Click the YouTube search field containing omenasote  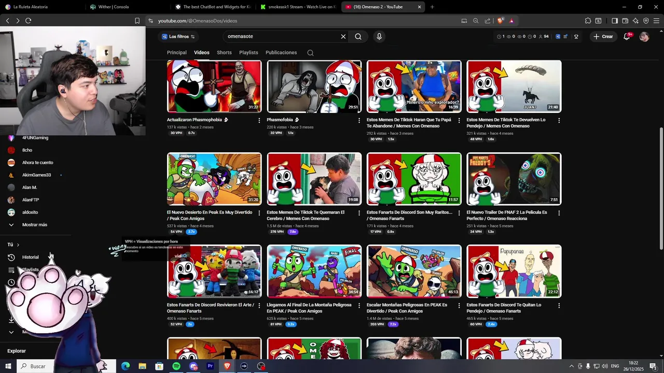point(282,36)
